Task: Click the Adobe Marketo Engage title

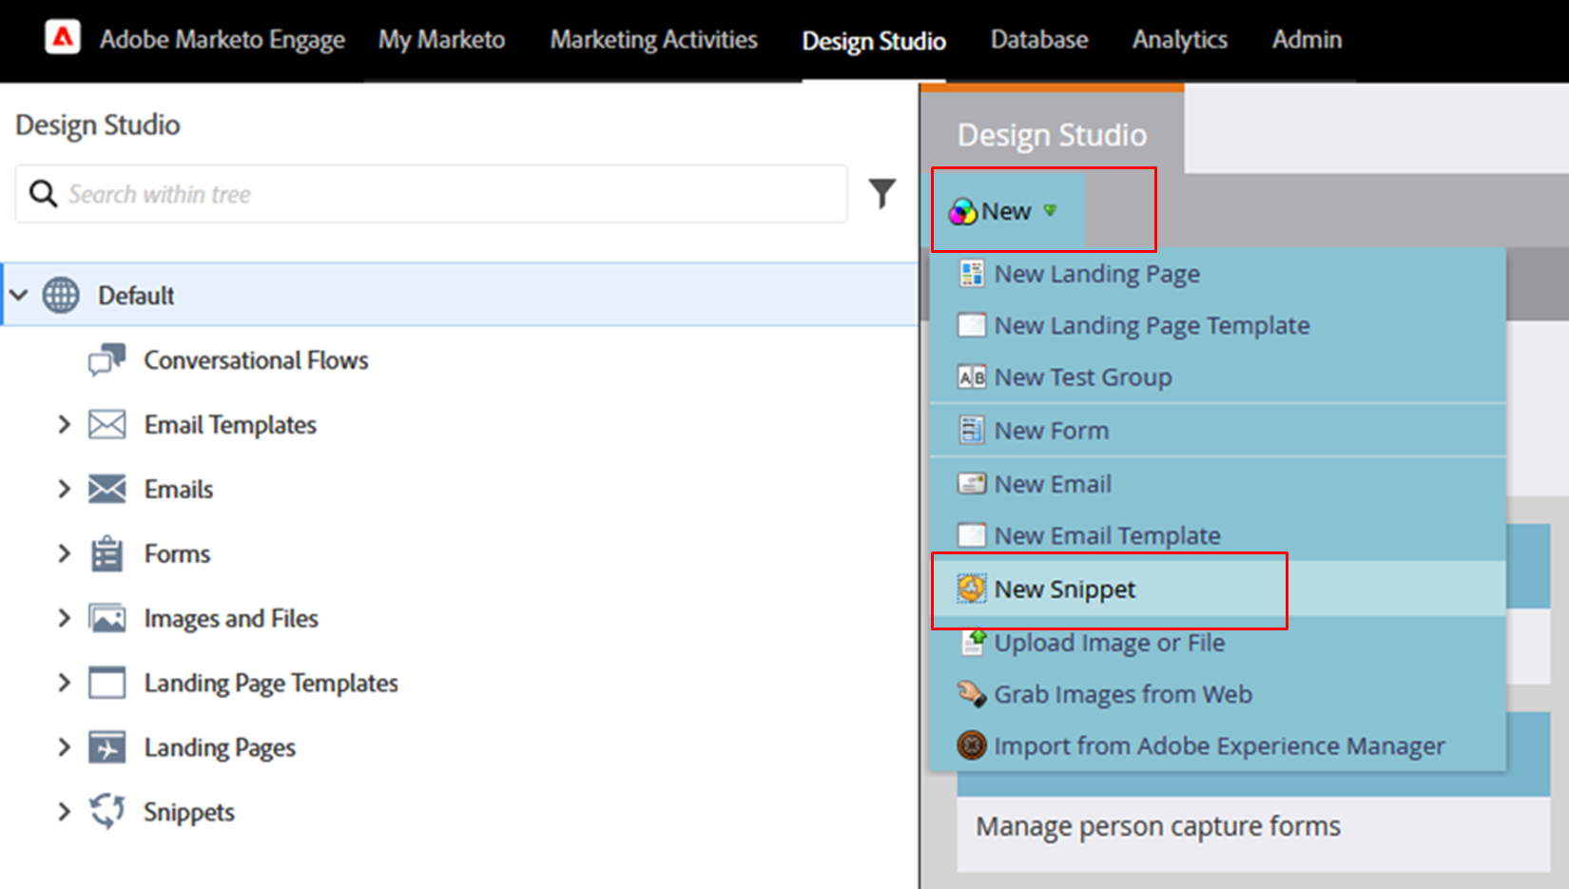Action: click(223, 40)
